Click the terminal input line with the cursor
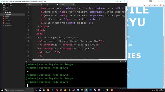Image resolution: width=165 pixels, height=92 pixels. coord(76,85)
